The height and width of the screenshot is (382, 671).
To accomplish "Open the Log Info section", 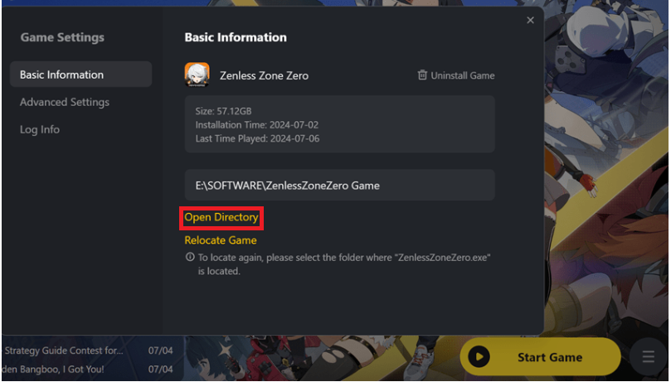I will point(40,129).
